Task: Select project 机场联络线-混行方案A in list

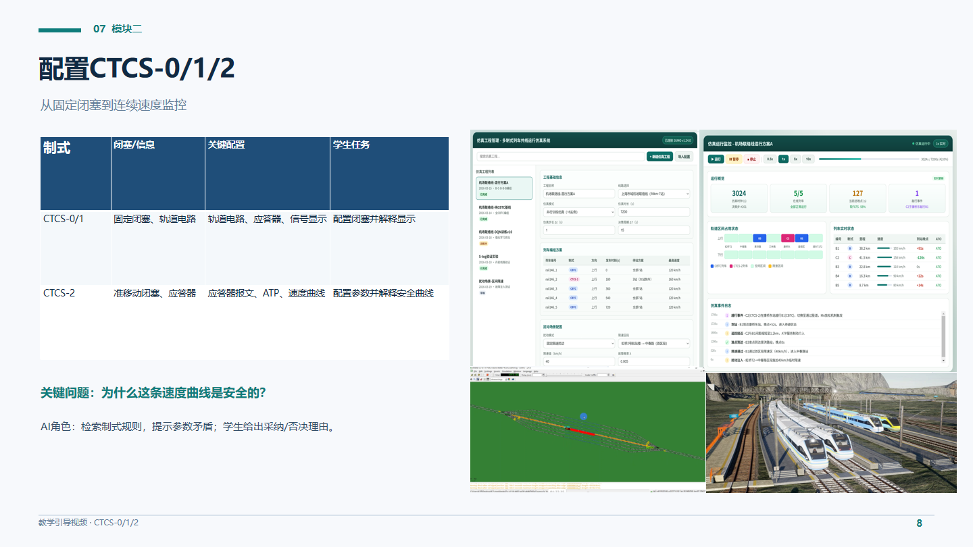Action: tap(503, 188)
